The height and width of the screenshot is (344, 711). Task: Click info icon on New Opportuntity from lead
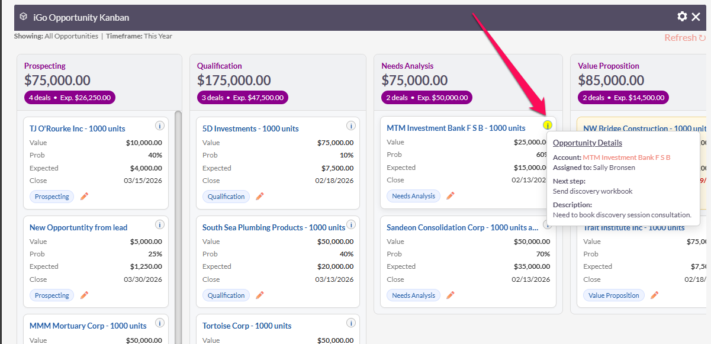[159, 224]
